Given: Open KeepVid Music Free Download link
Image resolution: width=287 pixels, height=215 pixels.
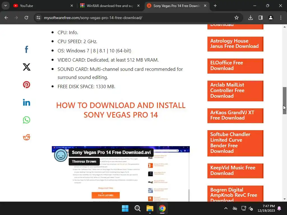Looking at the screenshot, I should point(235,171).
